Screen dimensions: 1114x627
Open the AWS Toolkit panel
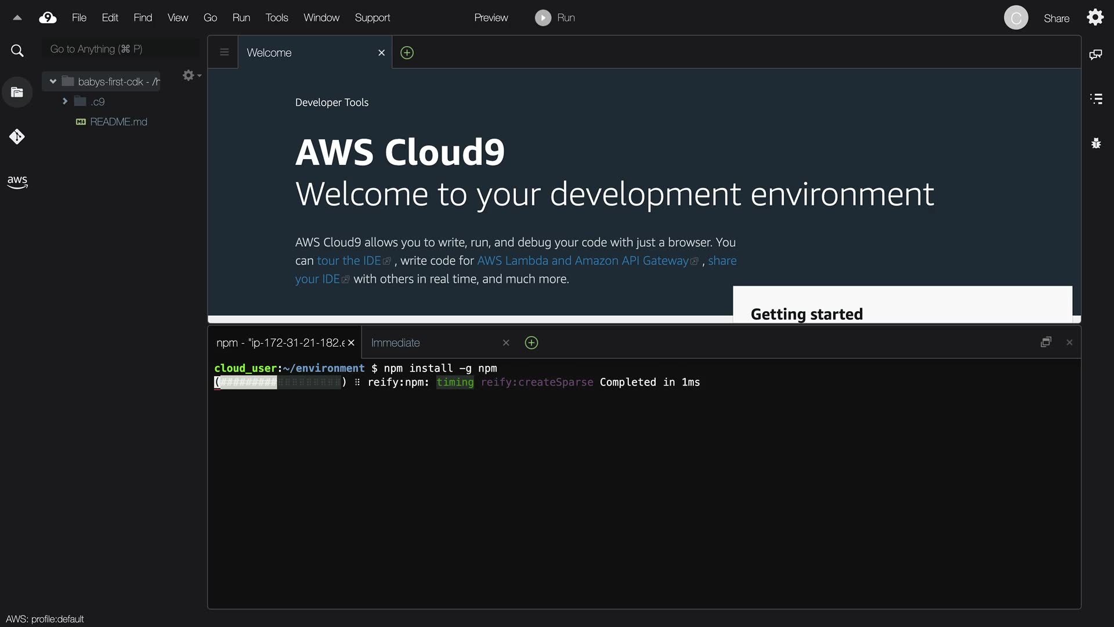click(x=17, y=182)
